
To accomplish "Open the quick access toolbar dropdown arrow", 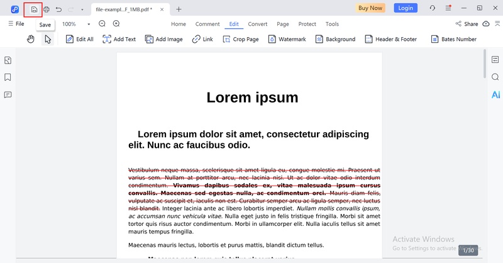I will point(82,9).
